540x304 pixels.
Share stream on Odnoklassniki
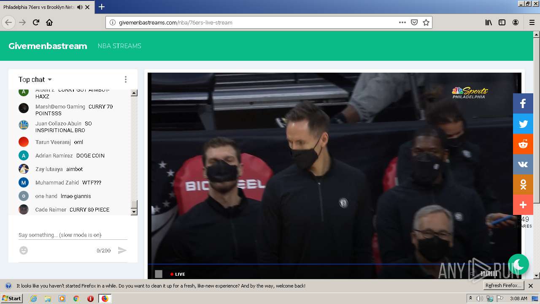click(523, 185)
